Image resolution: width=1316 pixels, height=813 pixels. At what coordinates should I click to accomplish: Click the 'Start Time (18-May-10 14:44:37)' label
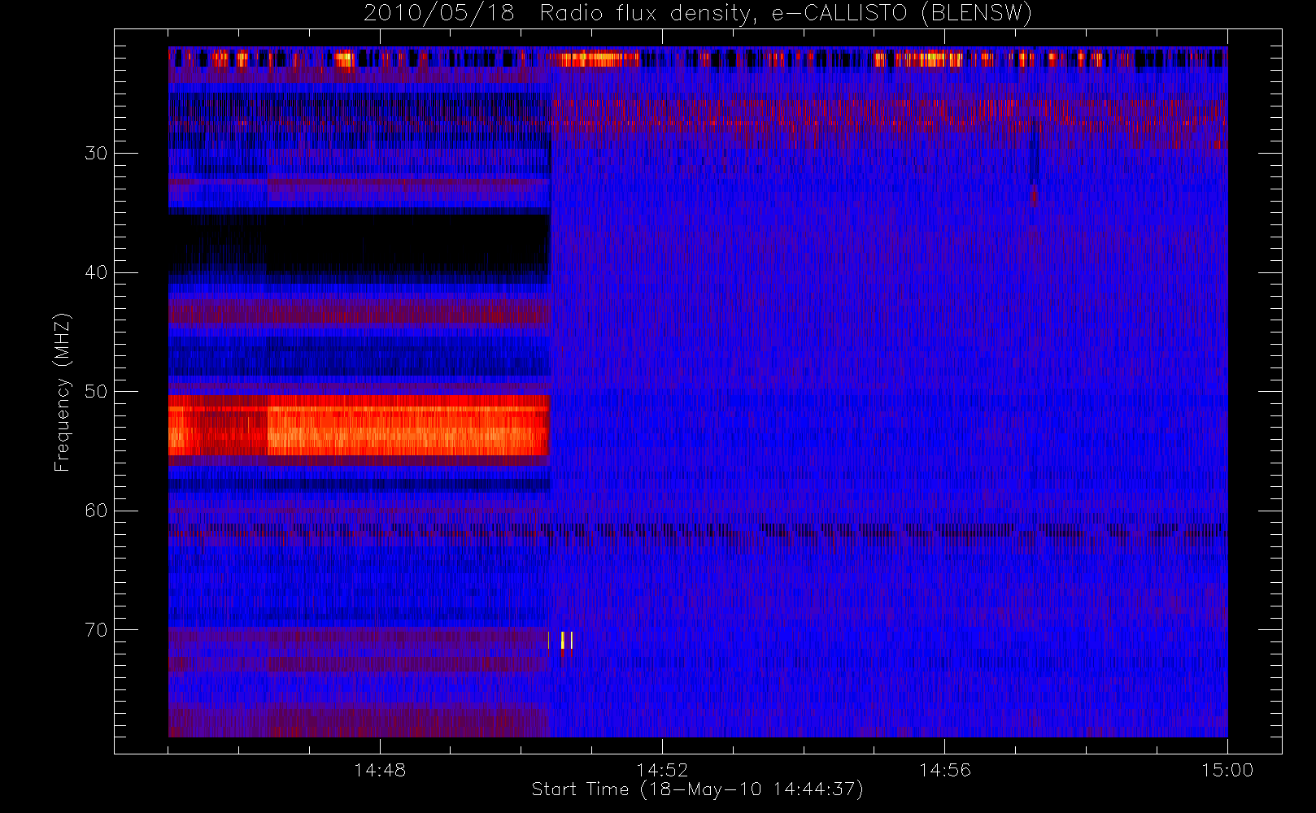pyautogui.click(x=697, y=789)
